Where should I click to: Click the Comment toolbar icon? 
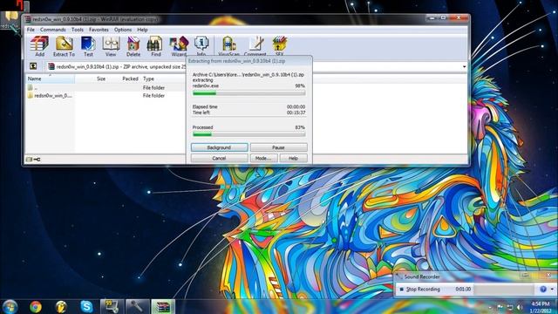tap(255, 46)
